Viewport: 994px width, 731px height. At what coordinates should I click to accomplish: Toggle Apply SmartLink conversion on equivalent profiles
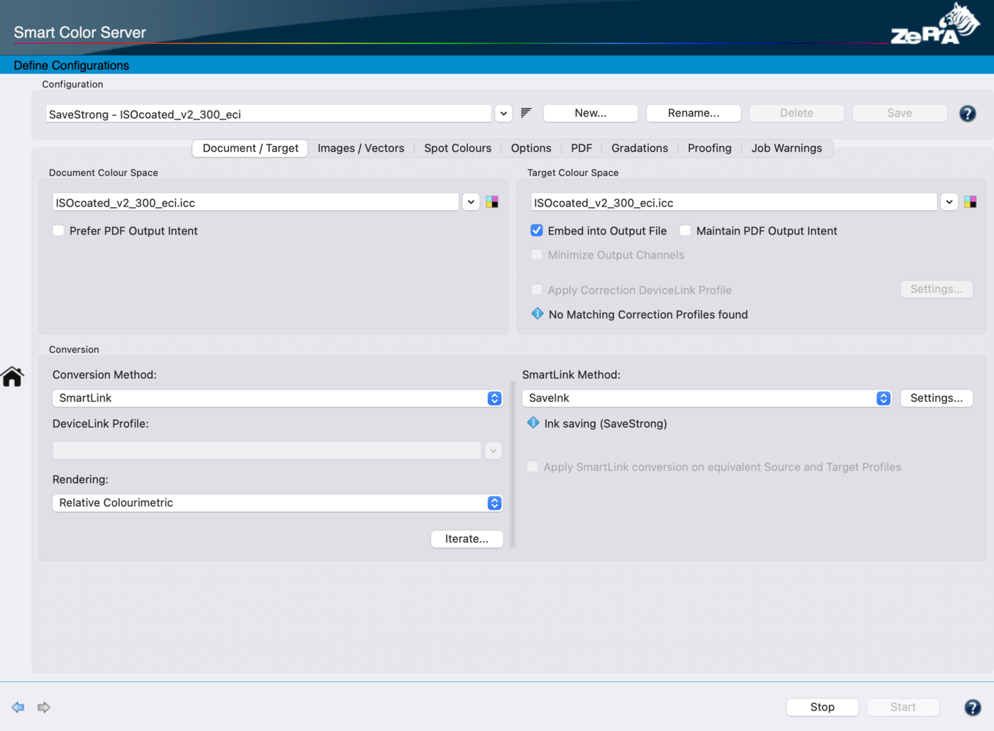pyautogui.click(x=532, y=466)
